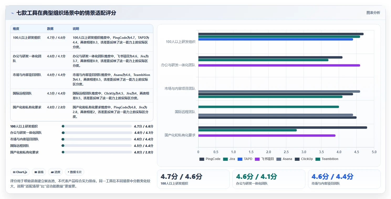This screenshot has width=391, height=199.
Task: Click progress value 4.8分 / 2.8分
Action: pyautogui.click(x=144, y=152)
